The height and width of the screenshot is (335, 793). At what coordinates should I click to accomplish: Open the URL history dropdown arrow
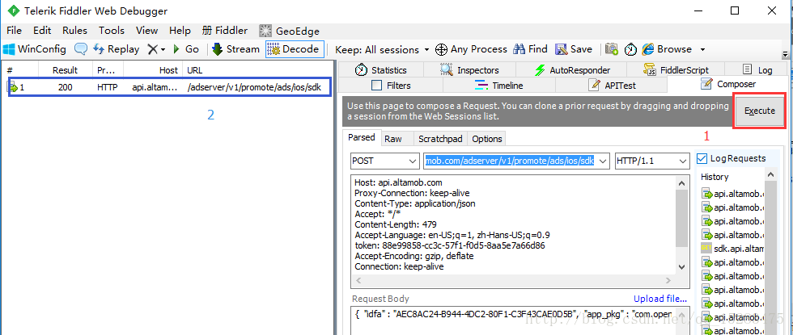click(x=602, y=161)
